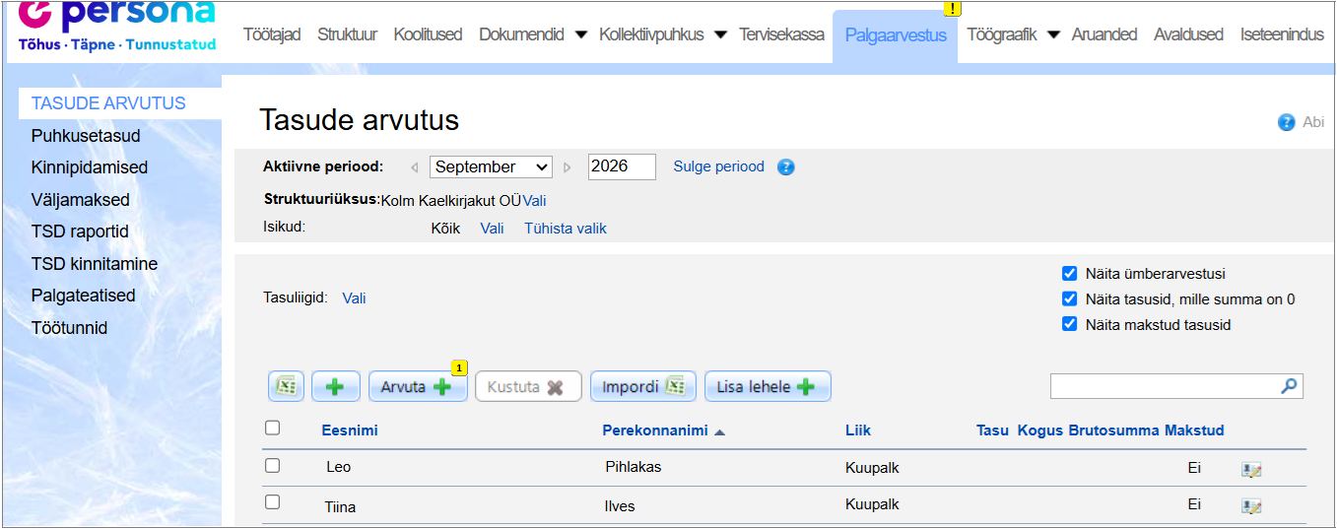Screen dimensions: 1337x529
Task: Toggle Näita tasusid, mille summa on 0
Action: [1070, 299]
